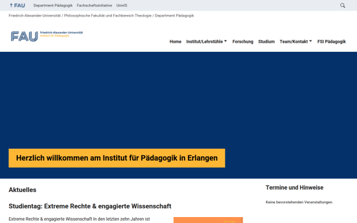Click Friedrich-Alexander-Universität breadcrumb
The height and width of the screenshot is (223, 357).
click(x=35, y=15)
